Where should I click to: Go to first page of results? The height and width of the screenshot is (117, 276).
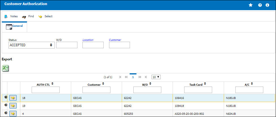(x=120, y=77)
